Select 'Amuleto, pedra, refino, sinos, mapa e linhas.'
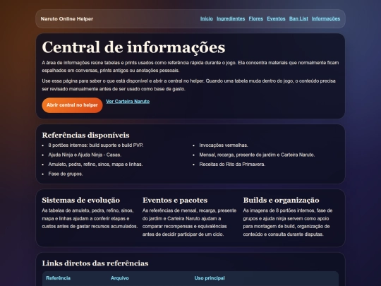 [95, 165]
